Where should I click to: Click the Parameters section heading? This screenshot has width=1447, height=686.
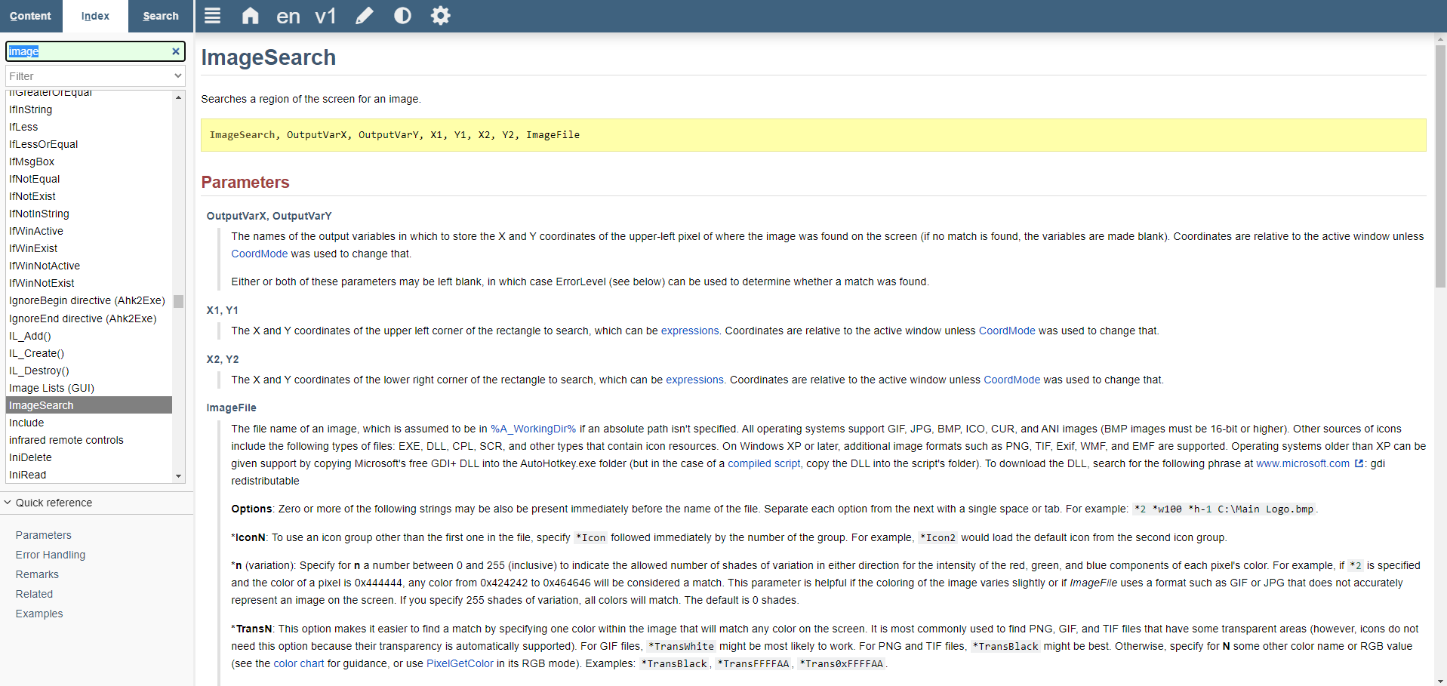[x=245, y=183]
